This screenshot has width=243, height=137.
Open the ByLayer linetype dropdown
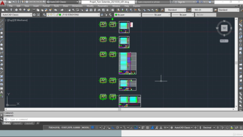pos(156,15)
